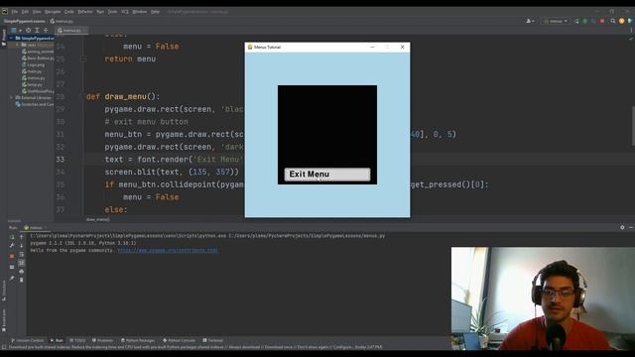Fold the return menu block in gutter
The height and width of the screenshot is (357, 635).
(83, 59)
